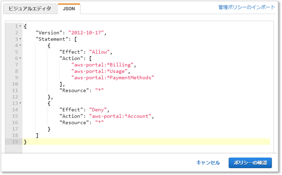282x175 pixels.
Task: Click on the "aws-portal:*Usage" string
Action: [100, 71]
